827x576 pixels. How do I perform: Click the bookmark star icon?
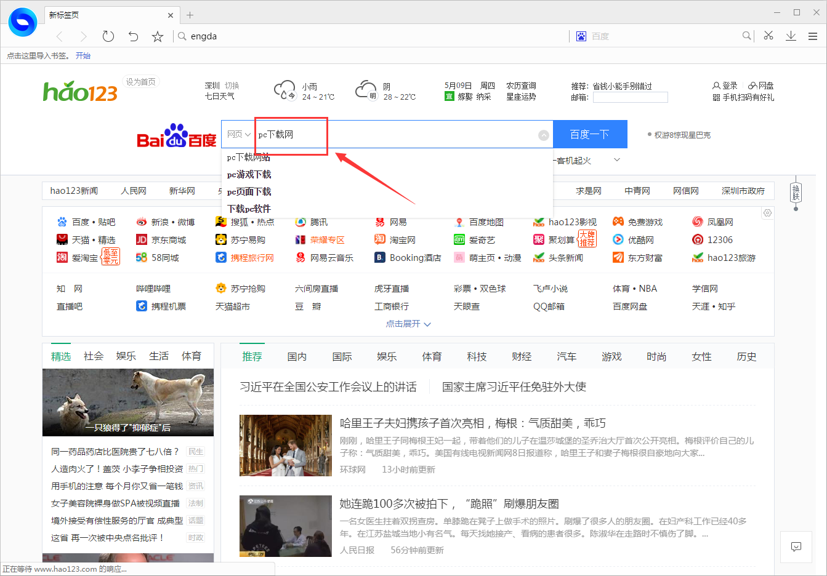pos(158,36)
